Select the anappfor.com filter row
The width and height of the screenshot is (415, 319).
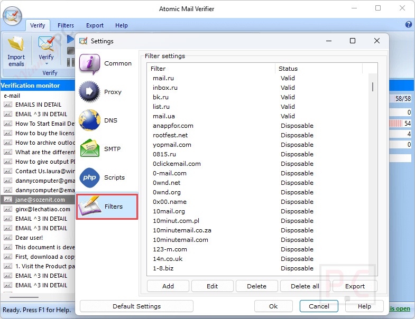(x=258, y=126)
